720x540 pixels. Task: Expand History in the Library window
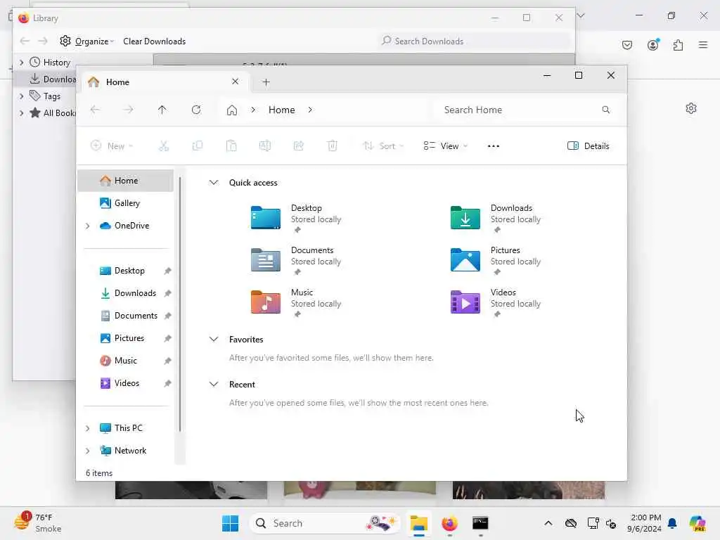pyautogui.click(x=21, y=62)
